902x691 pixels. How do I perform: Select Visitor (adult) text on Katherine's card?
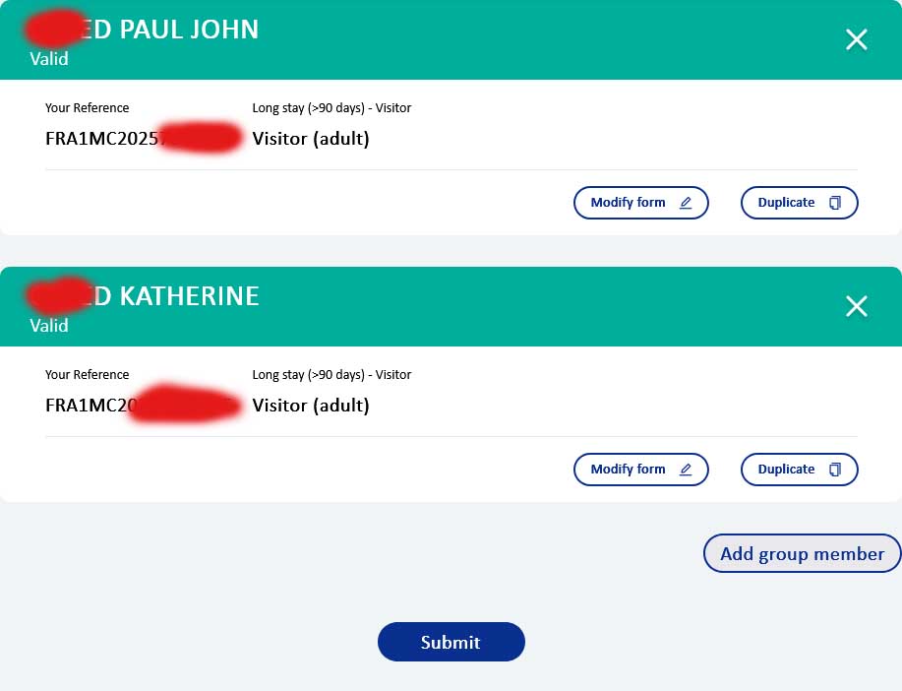tap(311, 406)
